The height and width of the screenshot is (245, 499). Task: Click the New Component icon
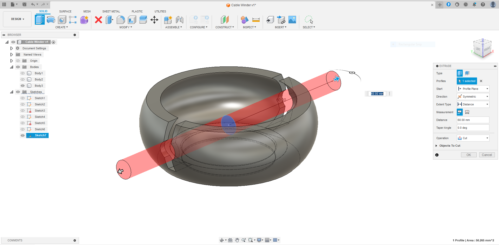[168, 20]
